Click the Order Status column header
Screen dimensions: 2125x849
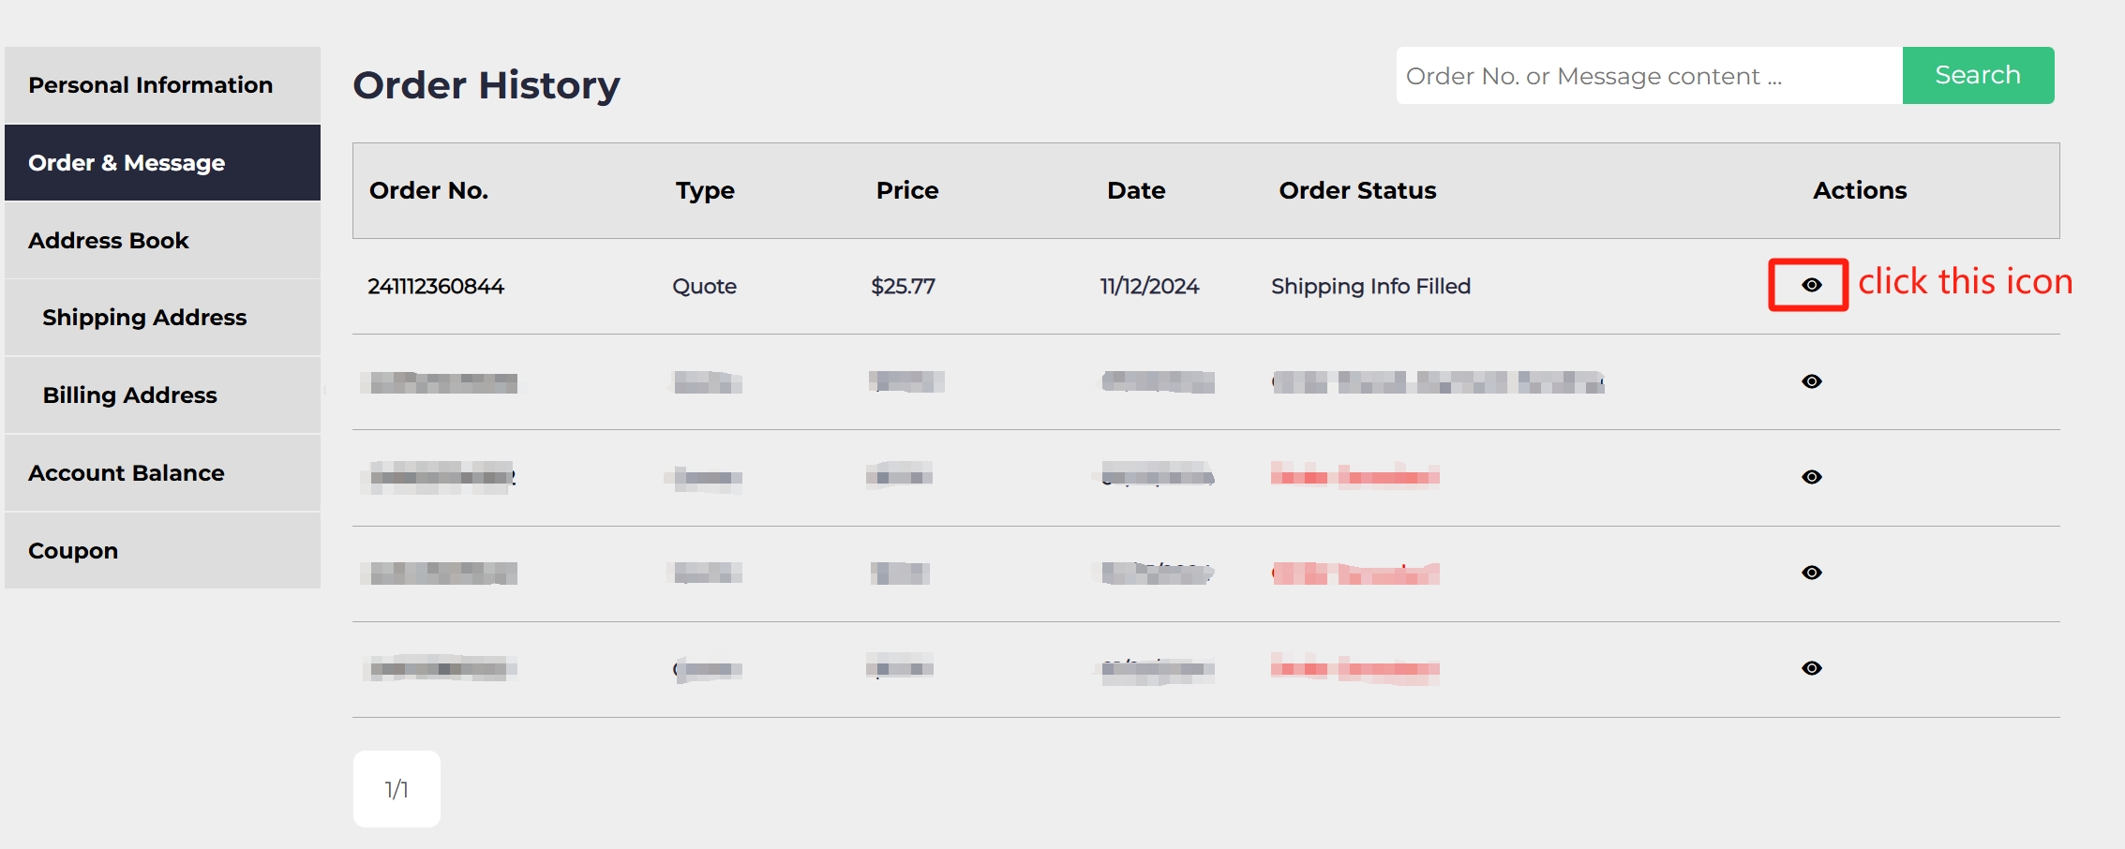pos(1356,190)
